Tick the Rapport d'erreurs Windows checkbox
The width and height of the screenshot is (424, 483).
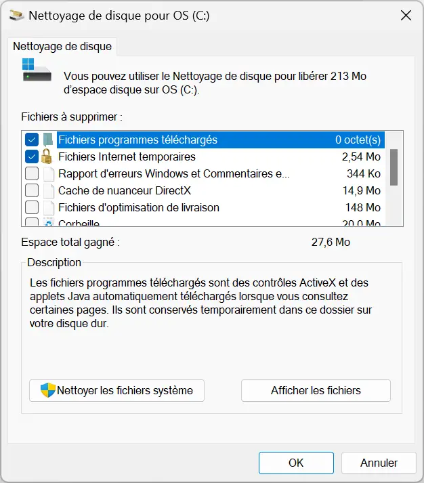[32, 173]
